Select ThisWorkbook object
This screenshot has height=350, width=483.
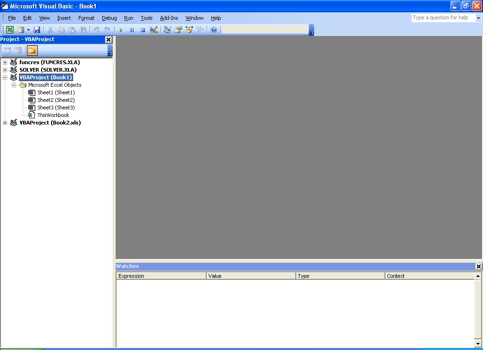coord(53,115)
